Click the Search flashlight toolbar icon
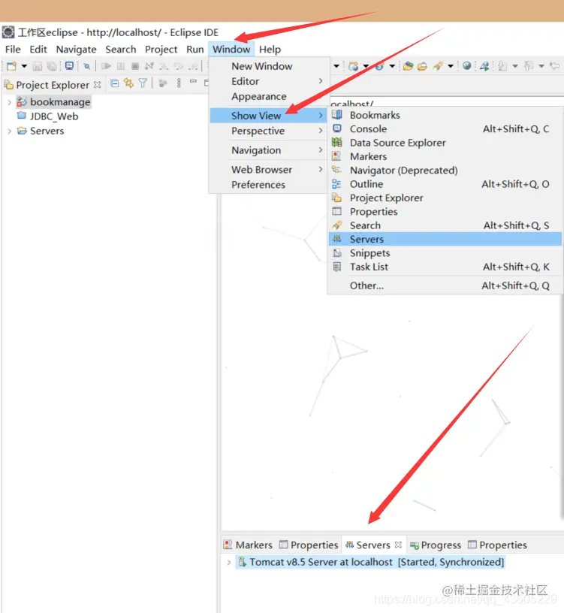Viewport: 564px width, 613px height. point(437,66)
